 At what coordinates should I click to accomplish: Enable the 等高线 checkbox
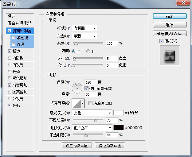(x=14, y=37)
